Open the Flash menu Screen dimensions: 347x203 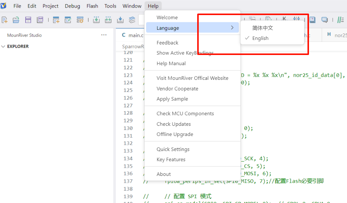(92, 6)
